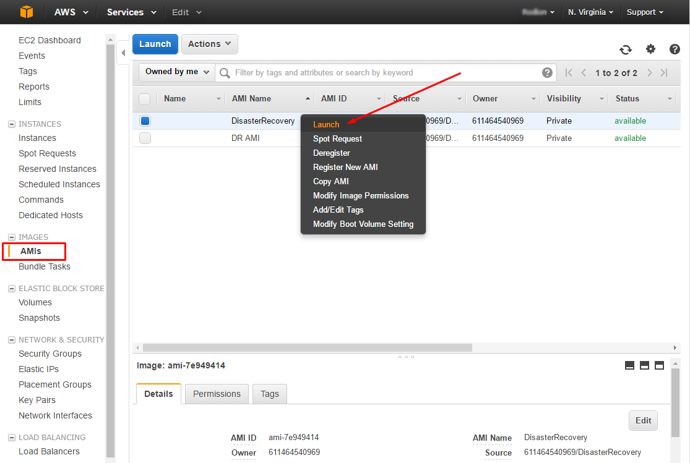Viewport: 690px width, 463px height.
Task: Uncheck the DisasterRecovery row checkbox
Action: 145,121
